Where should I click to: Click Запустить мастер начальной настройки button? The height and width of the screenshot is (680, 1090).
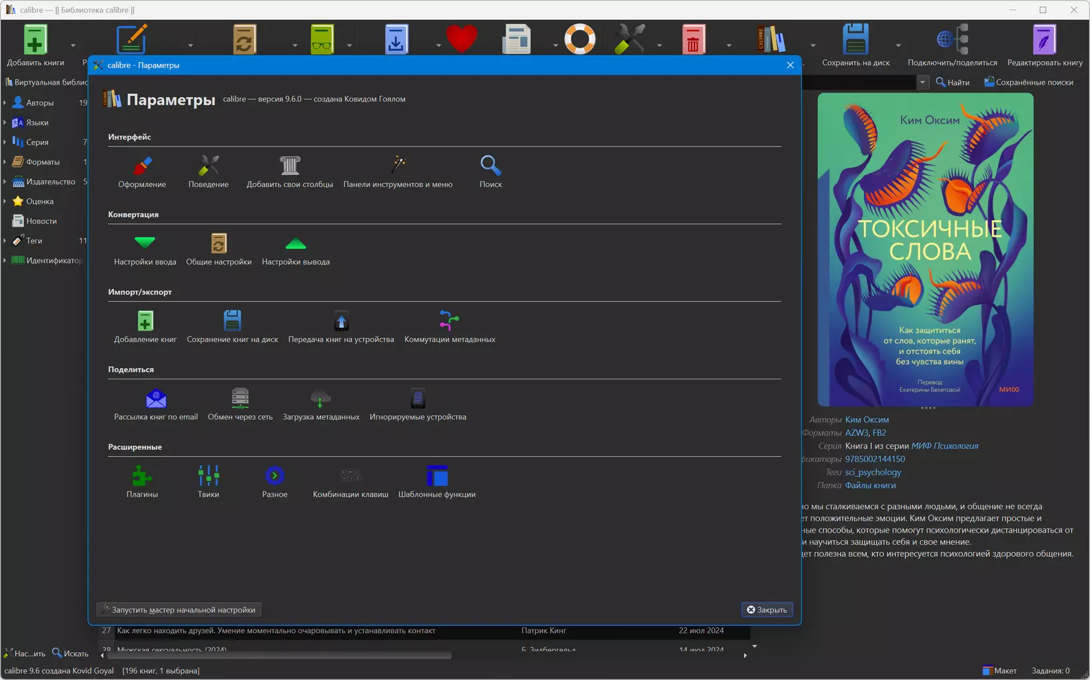[x=179, y=609]
